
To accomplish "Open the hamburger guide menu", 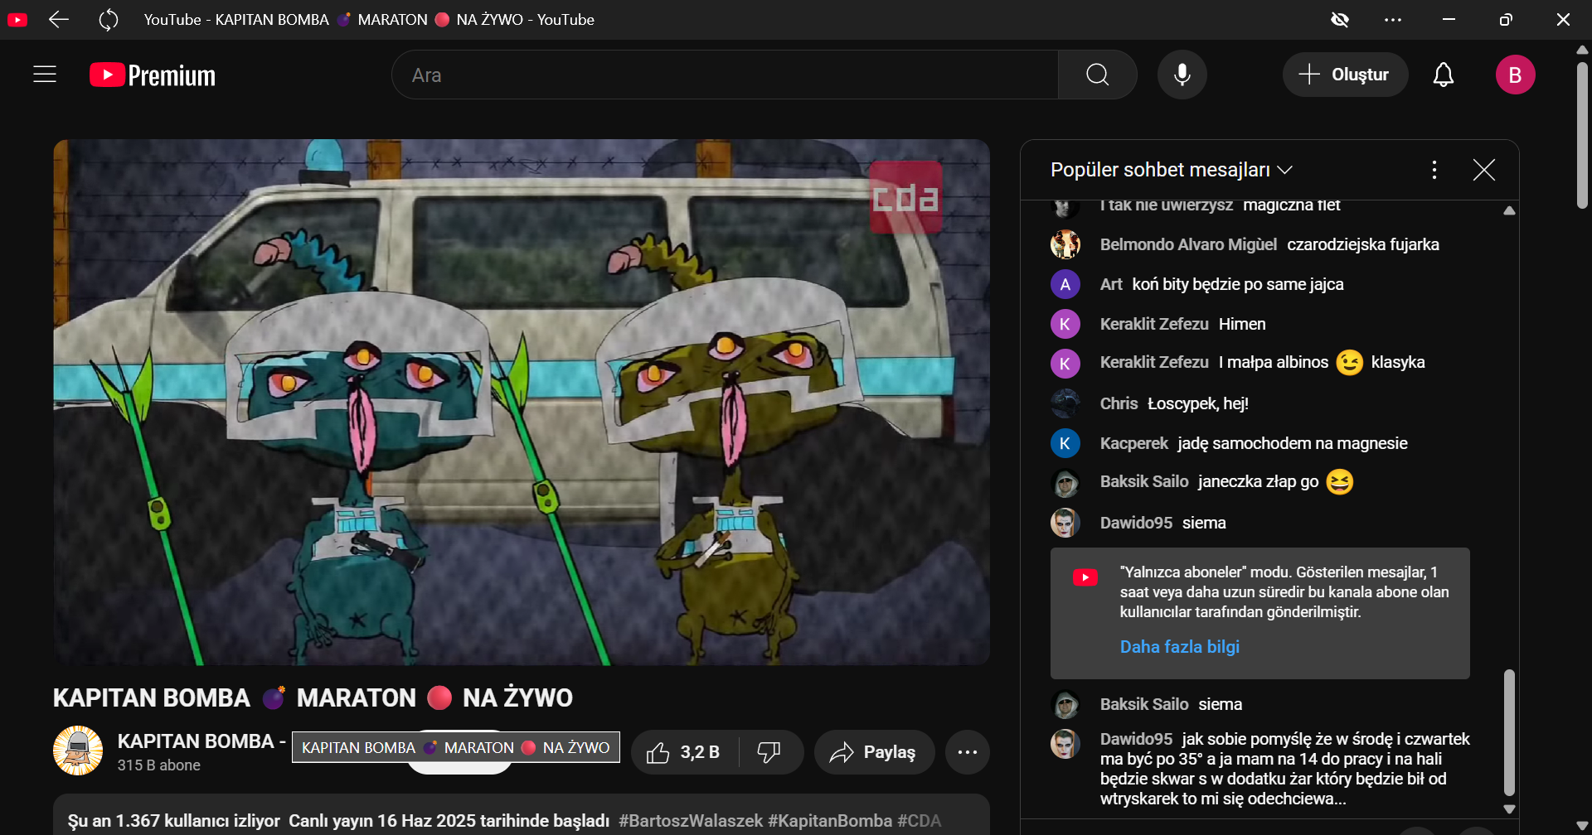I will 45,75.
